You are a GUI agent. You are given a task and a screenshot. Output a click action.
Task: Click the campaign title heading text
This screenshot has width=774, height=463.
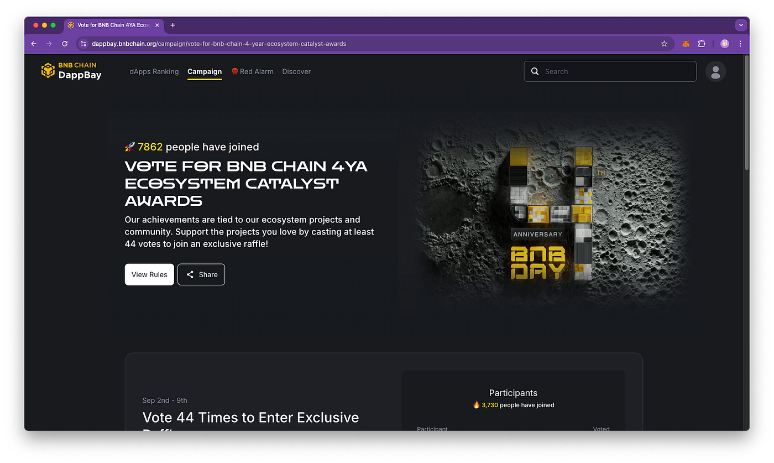pyautogui.click(x=246, y=183)
